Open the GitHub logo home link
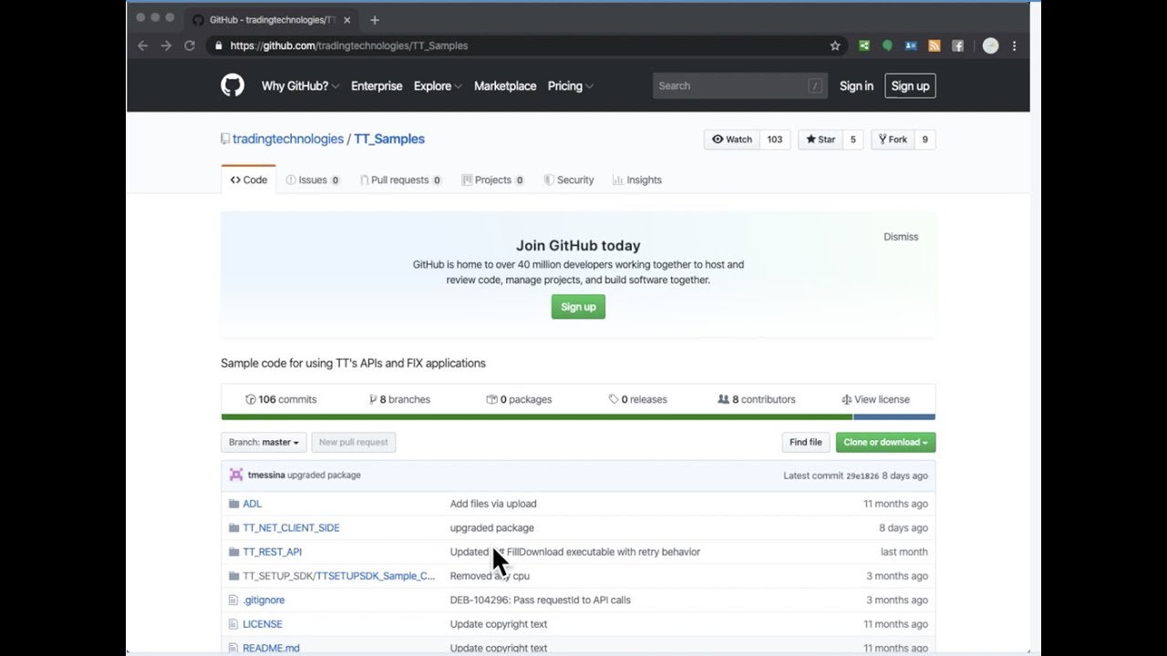1167x656 pixels. tap(232, 86)
